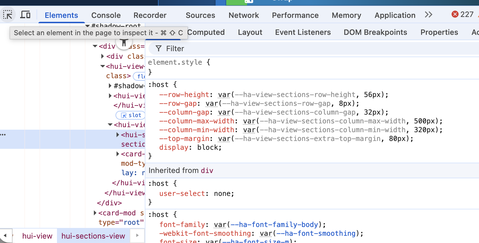Select hui-view in the breadcrumb bar
479x243 pixels.
pyautogui.click(x=37, y=236)
